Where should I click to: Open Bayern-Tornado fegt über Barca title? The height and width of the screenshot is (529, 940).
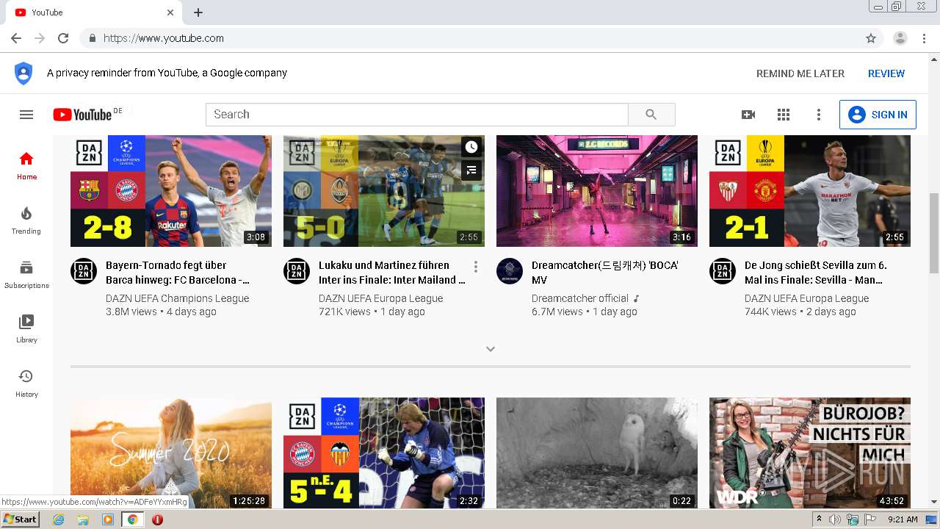click(x=178, y=273)
